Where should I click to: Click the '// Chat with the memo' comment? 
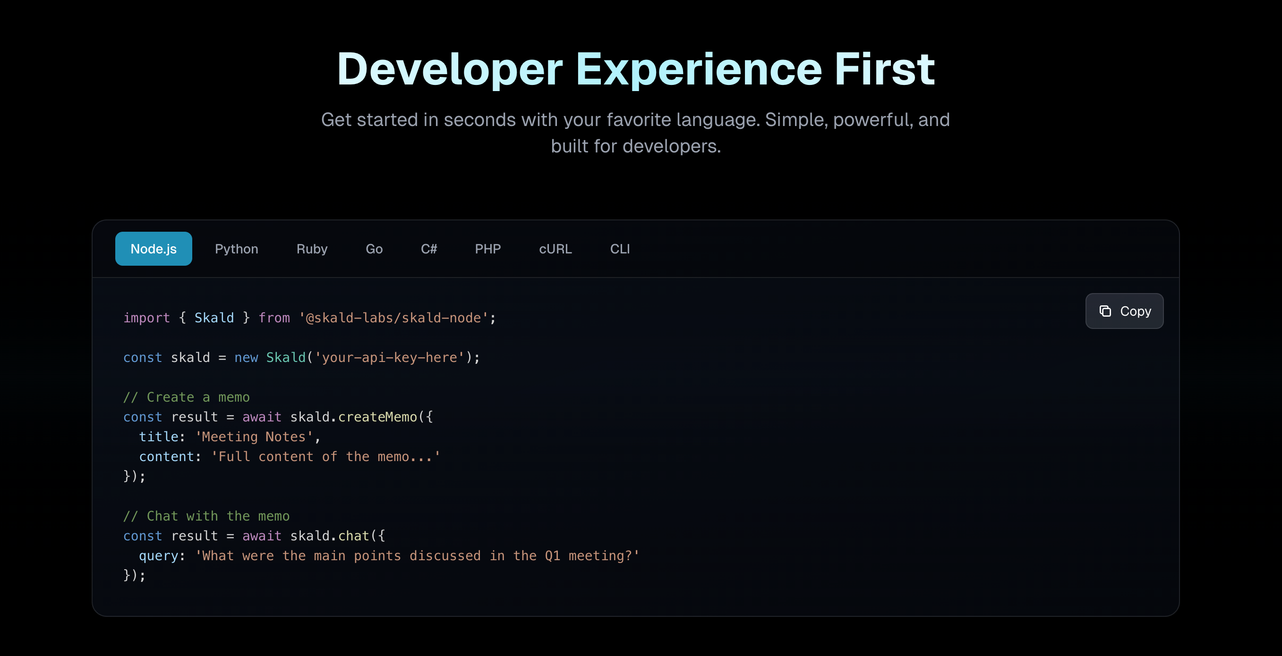pos(206,516)
